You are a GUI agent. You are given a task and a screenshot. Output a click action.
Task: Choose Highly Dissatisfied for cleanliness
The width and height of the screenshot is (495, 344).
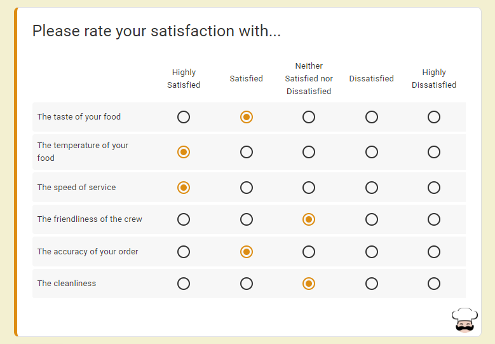pos(434,284)
